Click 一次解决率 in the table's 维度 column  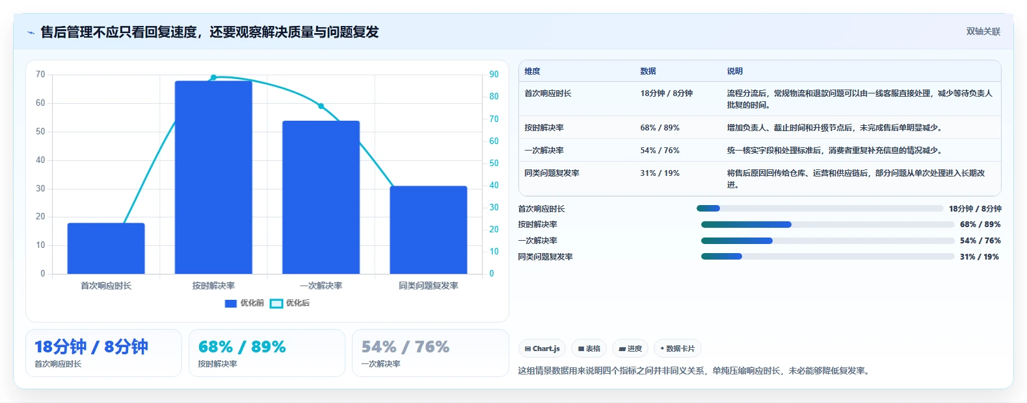pyautogui.click(x=544, y=151)
